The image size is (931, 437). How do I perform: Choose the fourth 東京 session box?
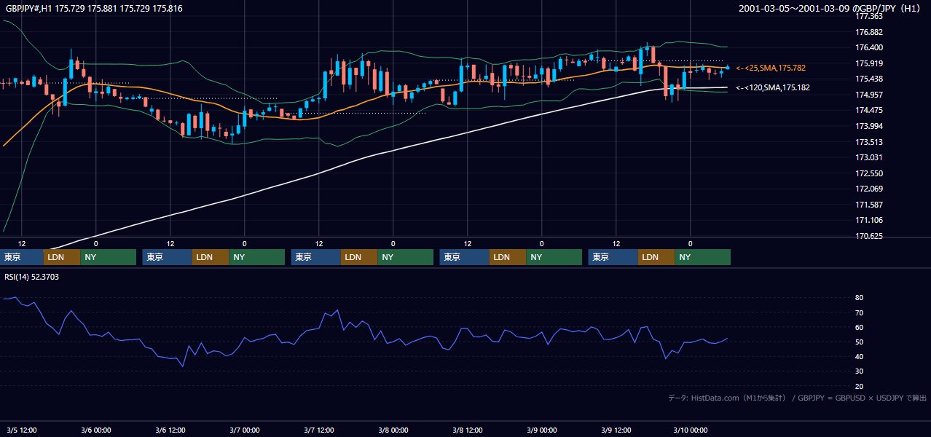(x=464, y=257)
